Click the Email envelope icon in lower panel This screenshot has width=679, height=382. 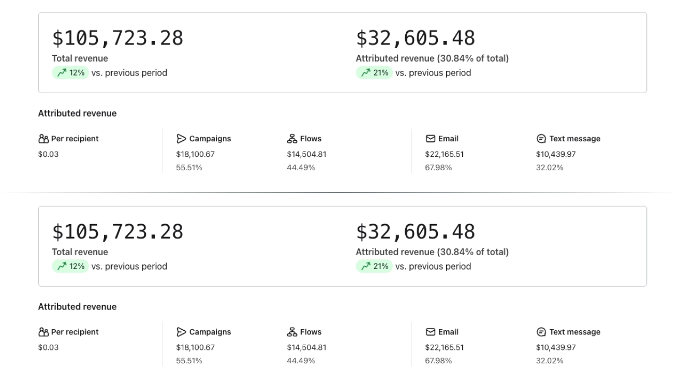pyautogui.click(x=430, y=332)
